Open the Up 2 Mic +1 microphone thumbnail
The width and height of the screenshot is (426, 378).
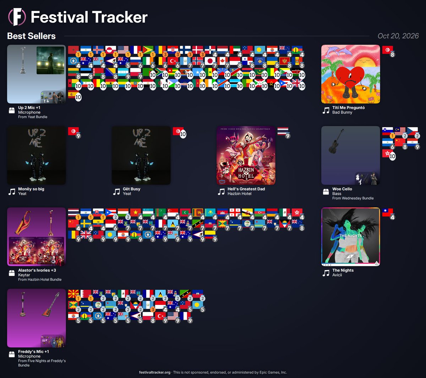pos(37,74)
